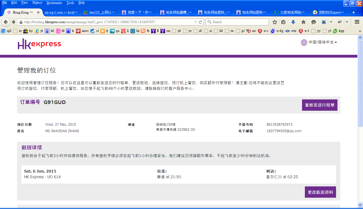This screenshot has height=209, width=363.
Task: Click the site identity lock icon
Action: 20,22
